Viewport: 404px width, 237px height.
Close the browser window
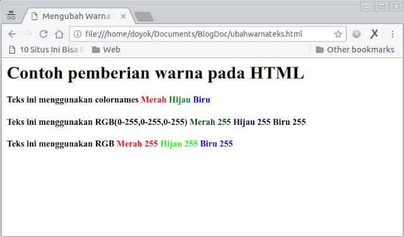click(396, 6)
